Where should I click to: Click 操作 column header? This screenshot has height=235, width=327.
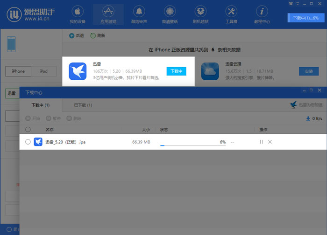tap(263, 130)
